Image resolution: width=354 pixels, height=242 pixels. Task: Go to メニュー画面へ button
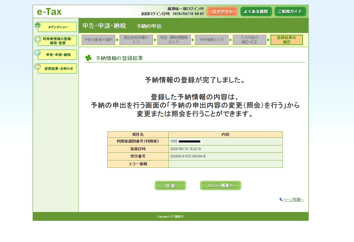click(220, 185)
